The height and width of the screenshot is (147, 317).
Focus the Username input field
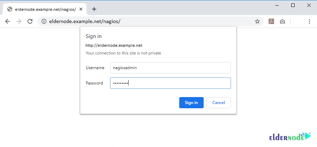pyautogui.click(x=171, y=68)
